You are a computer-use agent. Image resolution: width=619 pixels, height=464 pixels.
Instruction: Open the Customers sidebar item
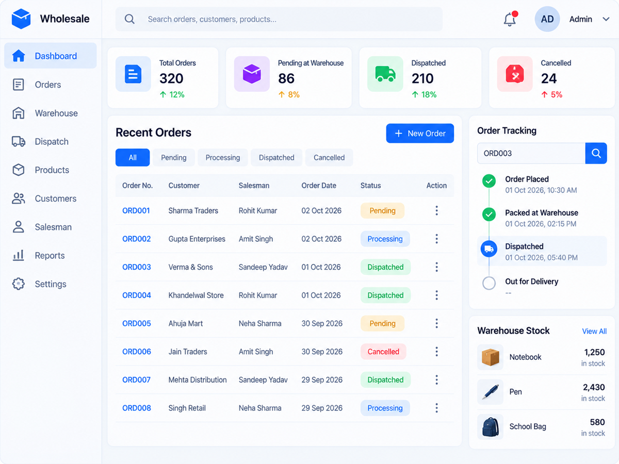(51, 198)
